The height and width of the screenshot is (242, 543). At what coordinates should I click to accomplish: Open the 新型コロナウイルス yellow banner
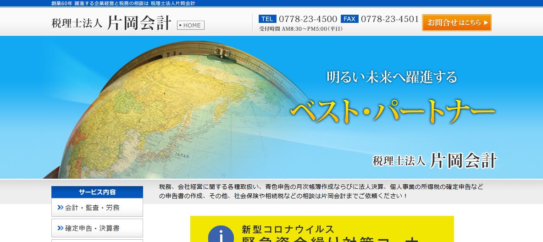pos(322,229)
